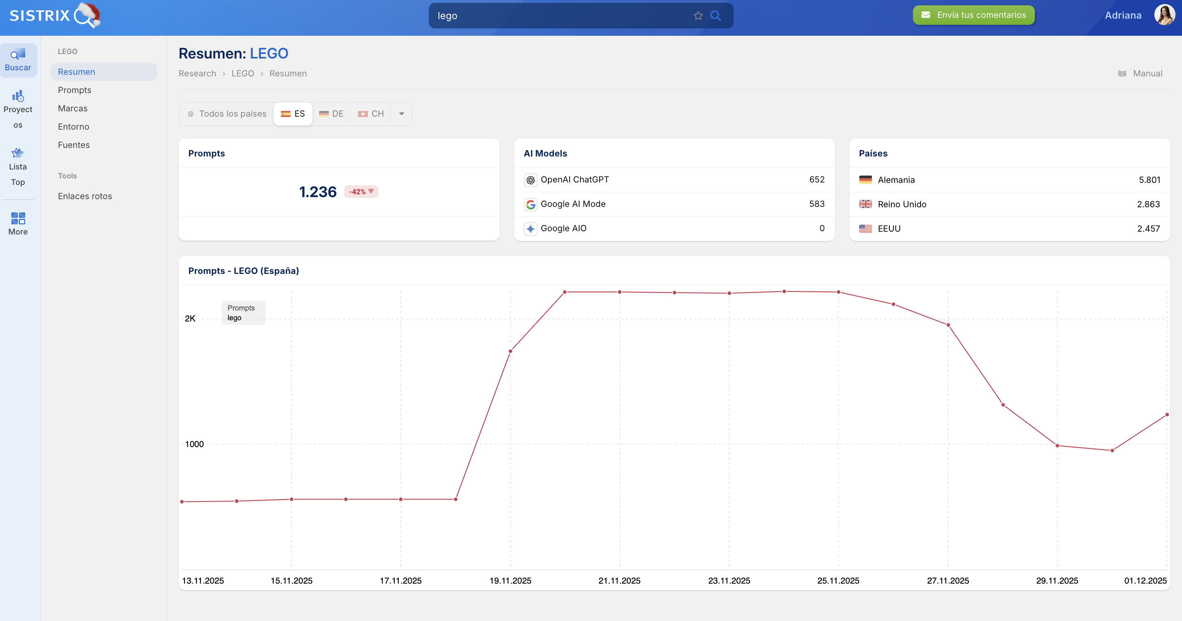The width and height of the screenshot is (1182, 621).
Task: Expand the country selector dropdown arrow
Action: (x=402, y=114)
